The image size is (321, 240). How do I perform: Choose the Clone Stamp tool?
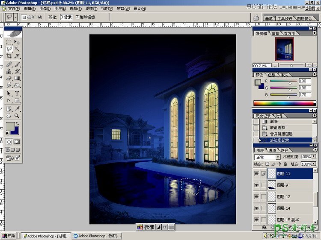(x=9, y=71)
